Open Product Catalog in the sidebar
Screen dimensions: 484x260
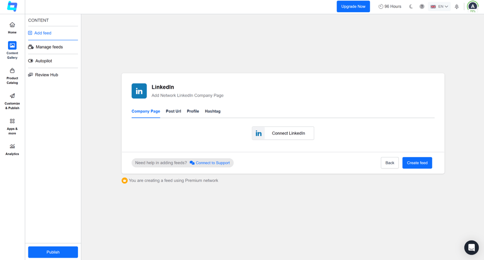coord(12,76)
